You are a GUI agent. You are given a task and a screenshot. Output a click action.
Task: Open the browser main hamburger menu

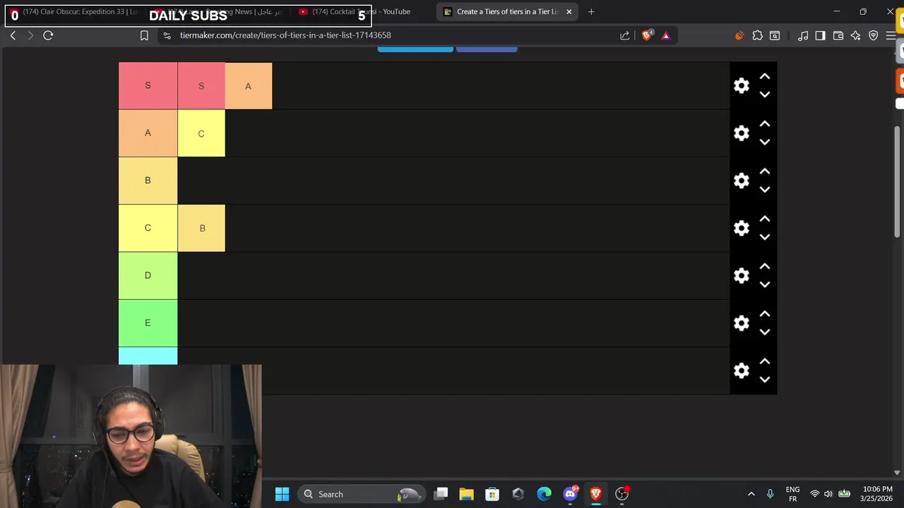pyautogui.click(x=891, y=35)
